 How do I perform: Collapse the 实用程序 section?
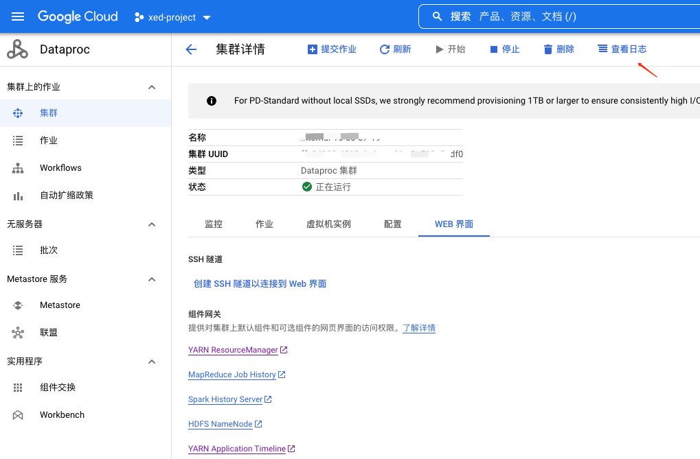pos(152,362)
